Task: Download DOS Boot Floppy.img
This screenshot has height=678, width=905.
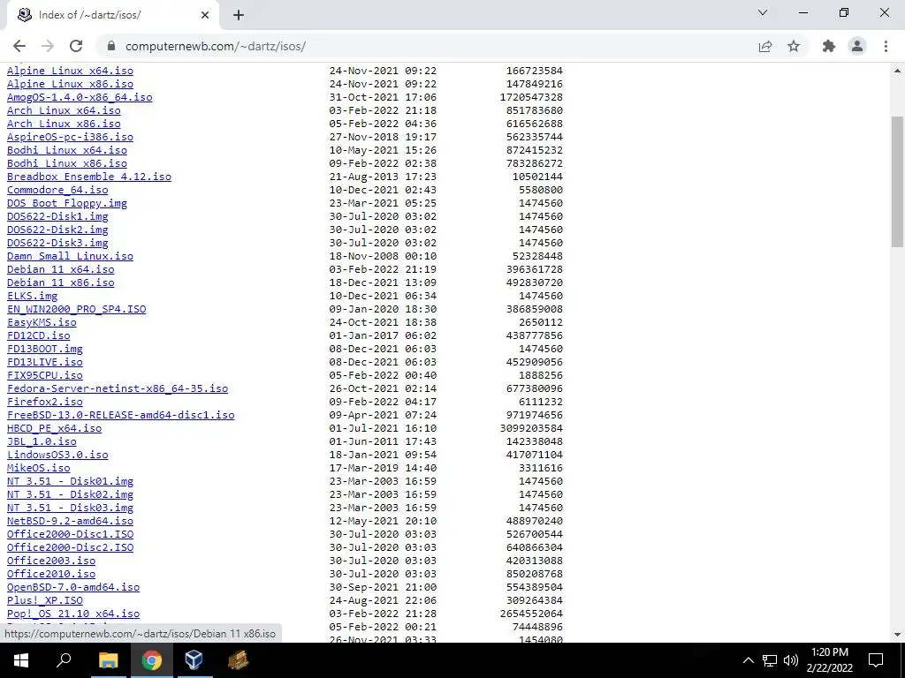Action: (67, 203)
